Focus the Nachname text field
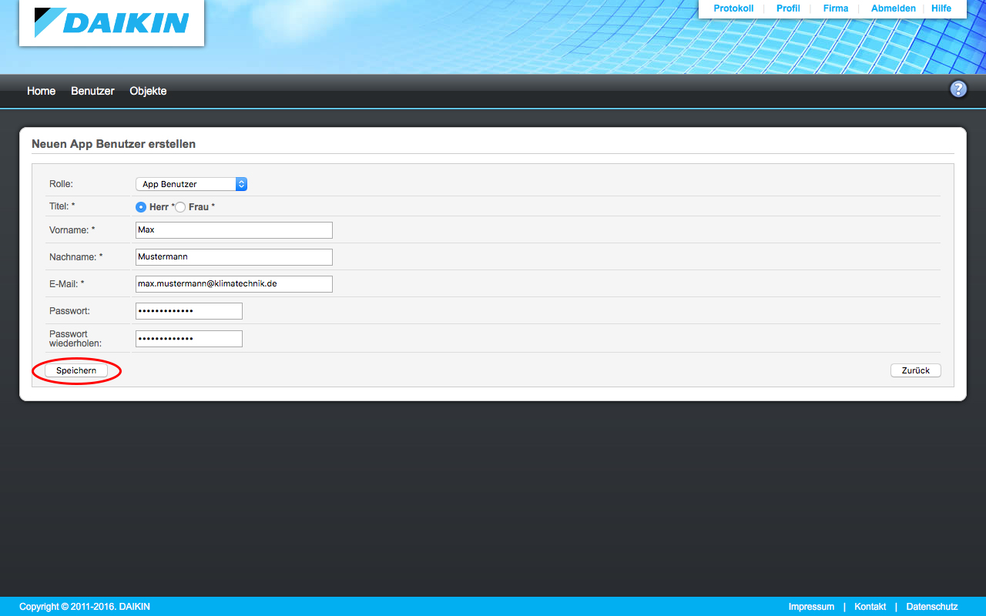986x616 pixels. point(233,257)
